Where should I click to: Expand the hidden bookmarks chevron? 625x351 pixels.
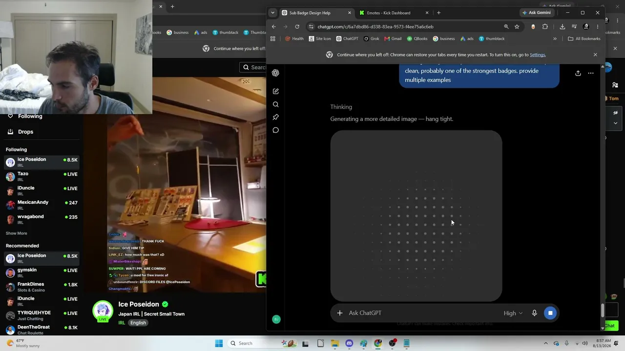pos(555,39)
